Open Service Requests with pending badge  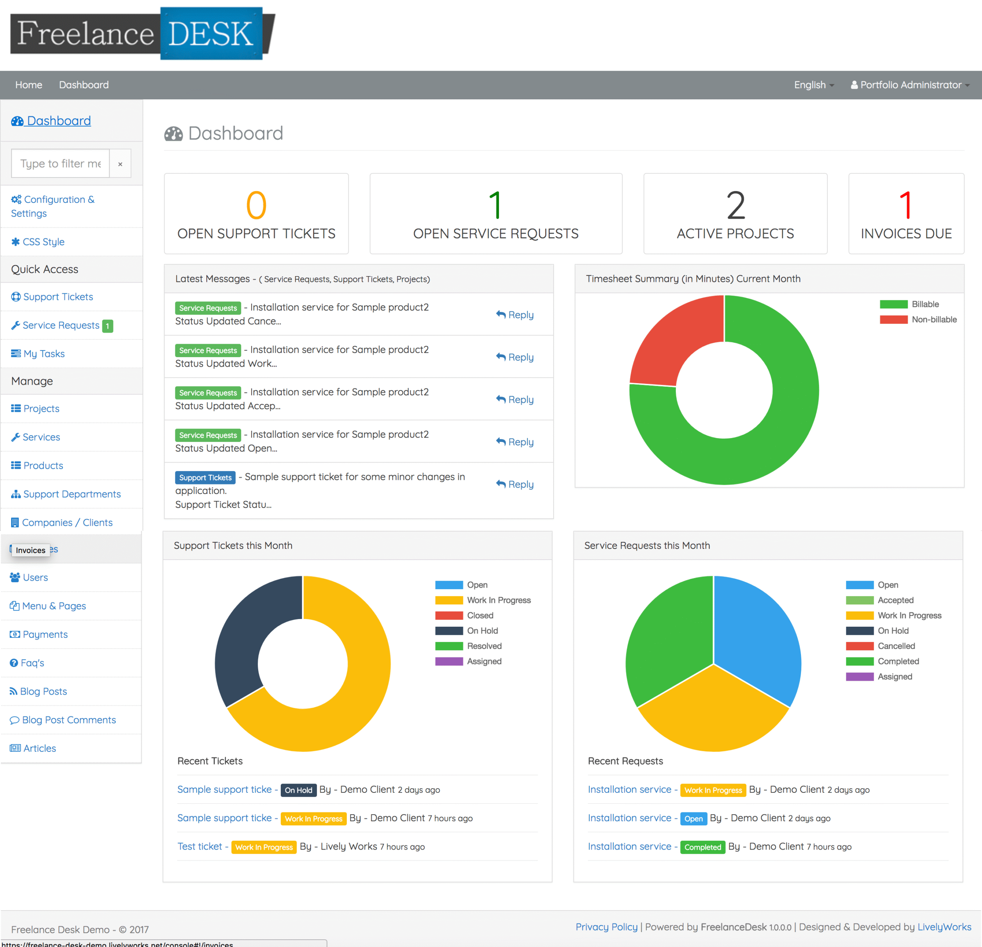click(60, 325)
